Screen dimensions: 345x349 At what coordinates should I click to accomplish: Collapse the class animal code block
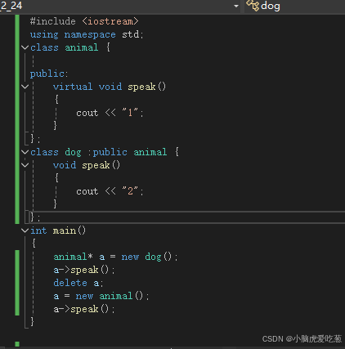25,47
